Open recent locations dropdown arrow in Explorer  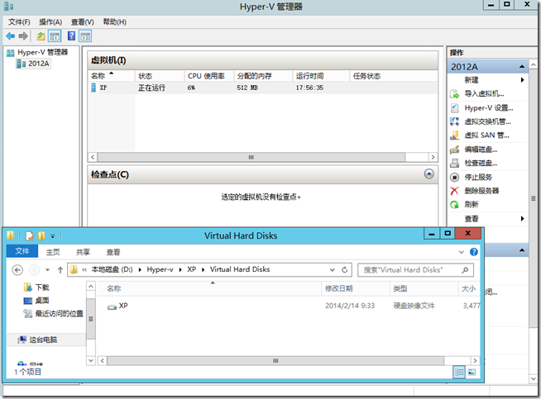(x=48, y=270)
